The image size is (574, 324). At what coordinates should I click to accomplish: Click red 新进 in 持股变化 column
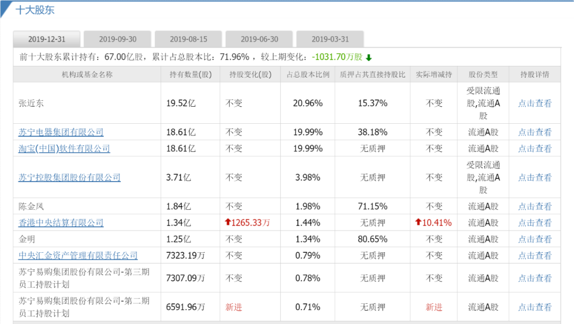(x=234, y=307)
